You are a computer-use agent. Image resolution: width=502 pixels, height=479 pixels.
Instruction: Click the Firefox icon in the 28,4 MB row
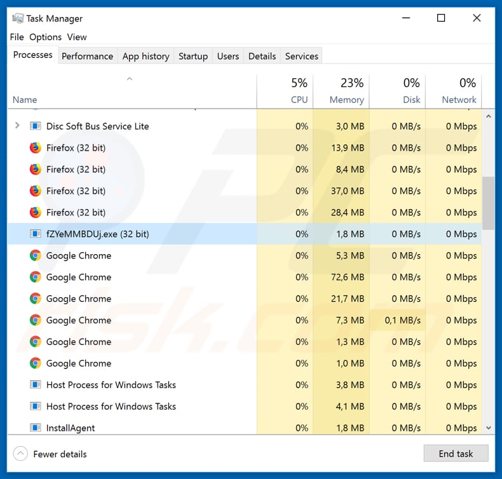coord(35,212)
